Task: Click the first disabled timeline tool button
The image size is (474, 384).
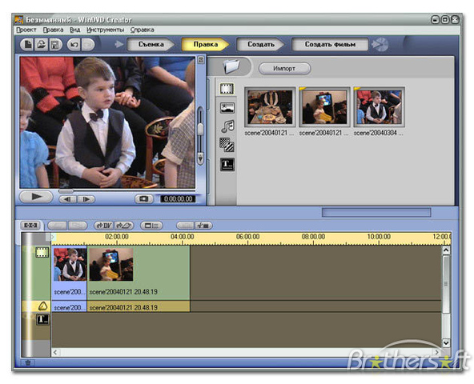Action: 57,226
